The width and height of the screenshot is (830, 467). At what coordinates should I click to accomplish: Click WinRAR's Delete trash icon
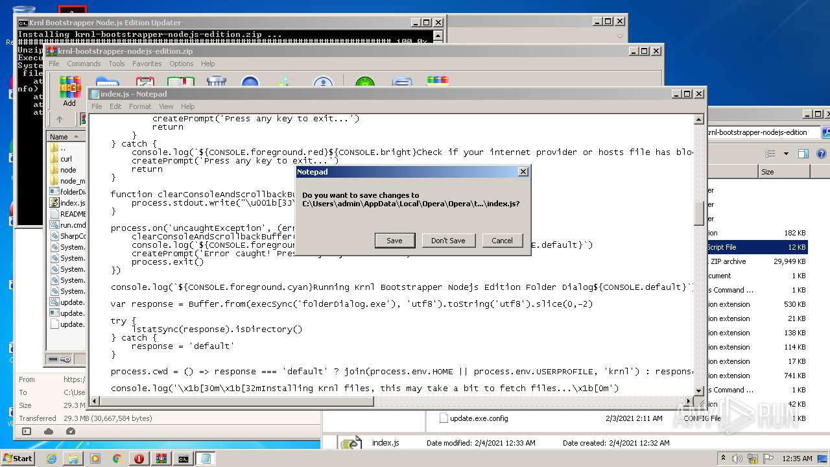217,82
